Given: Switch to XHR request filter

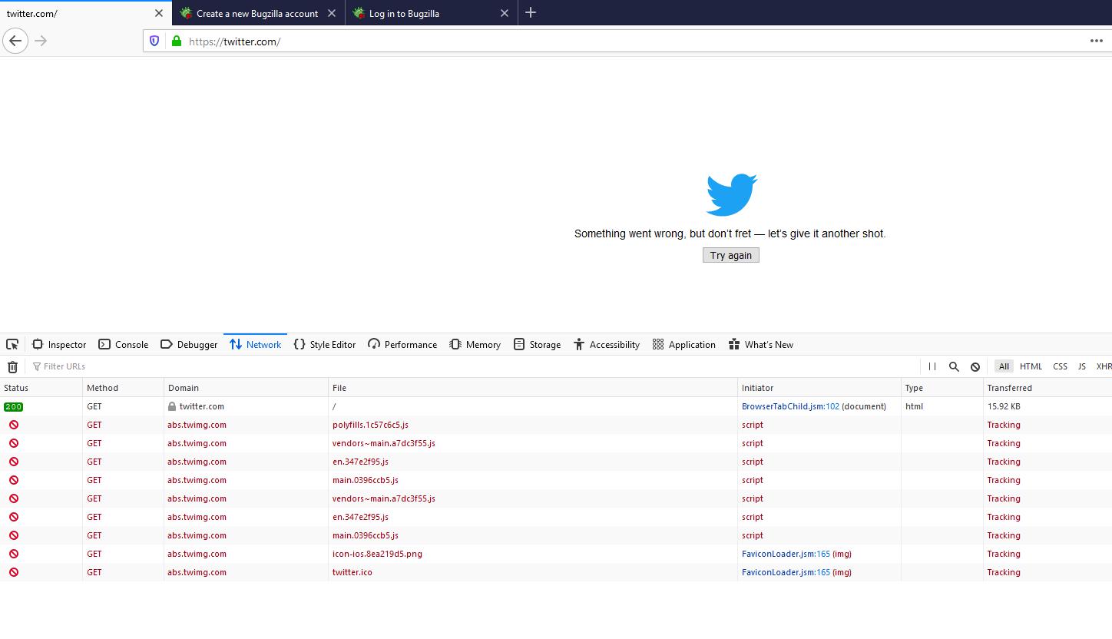Looking at the screenshot, I should (1104, 366).
